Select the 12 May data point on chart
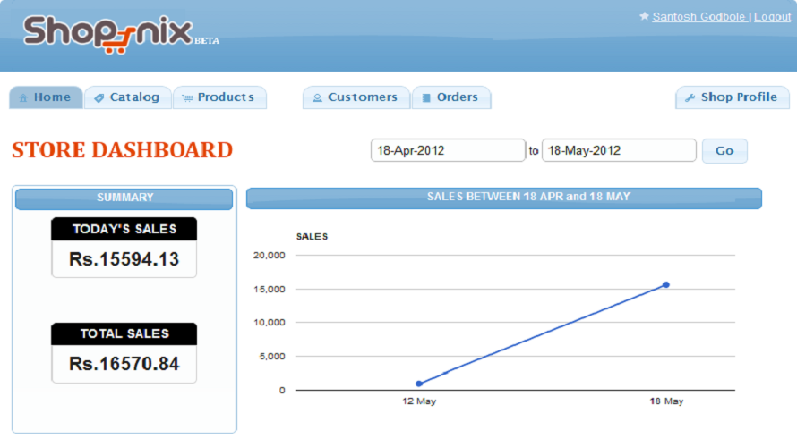This screenshot has height=447, width=797. click(419, 384)
